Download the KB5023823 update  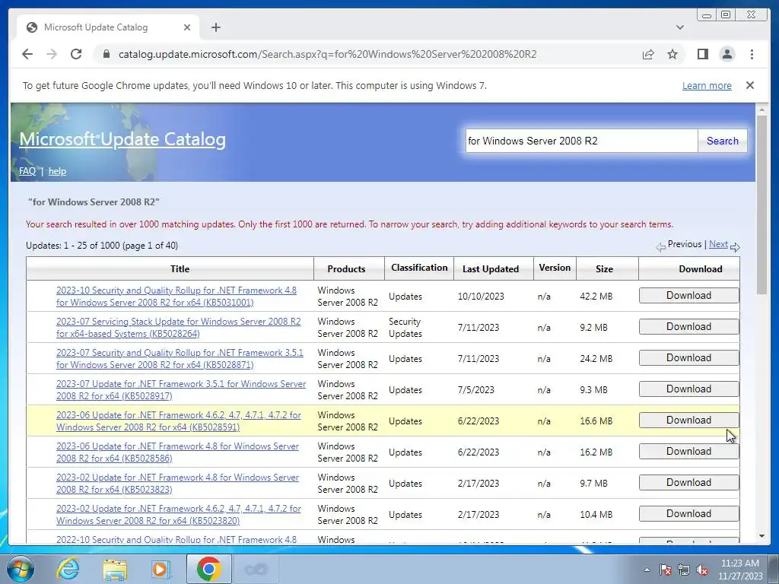pos(688,483)
